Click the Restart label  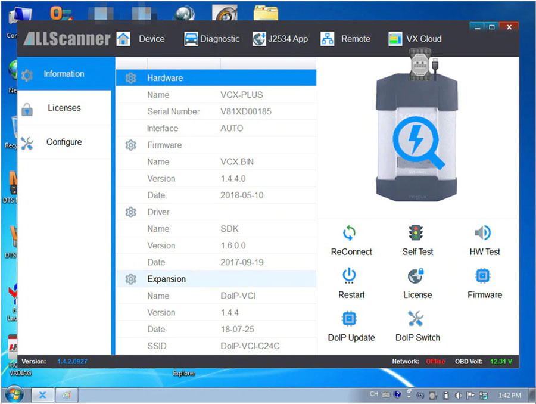351,295
